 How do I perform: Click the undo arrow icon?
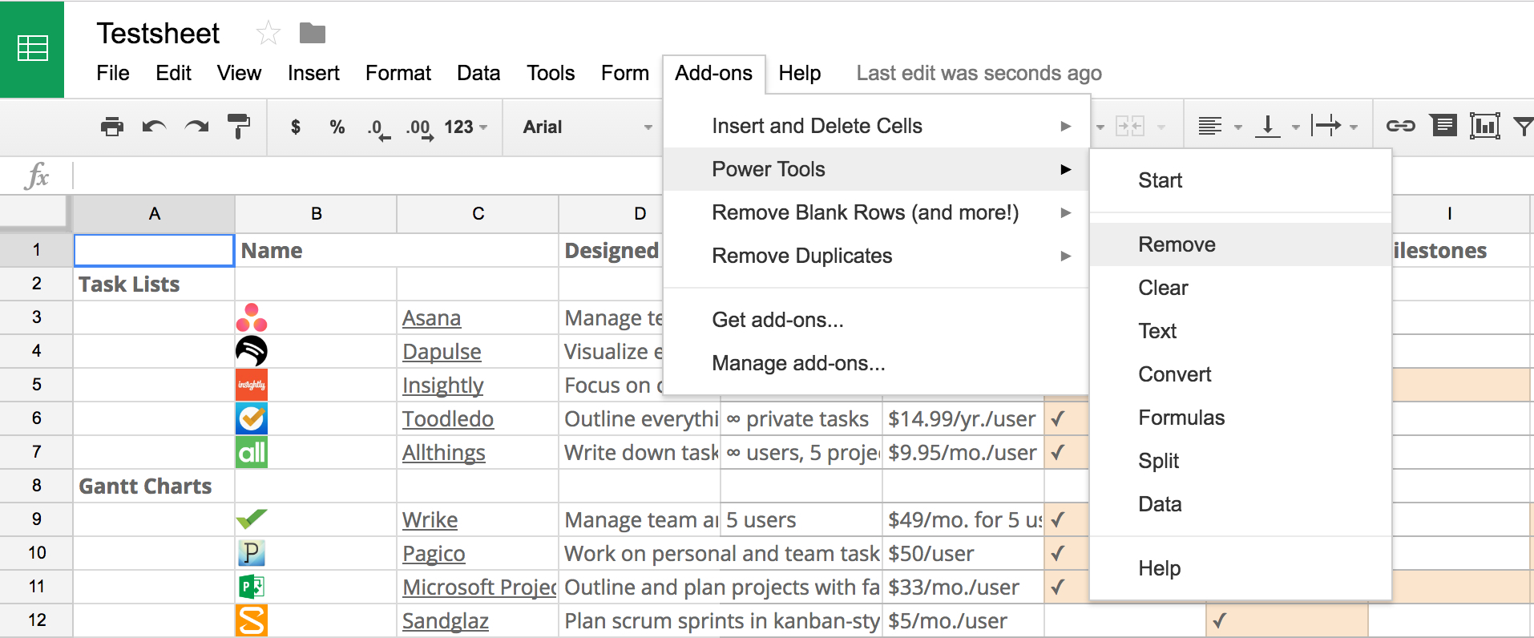click(x=154, y=127)
